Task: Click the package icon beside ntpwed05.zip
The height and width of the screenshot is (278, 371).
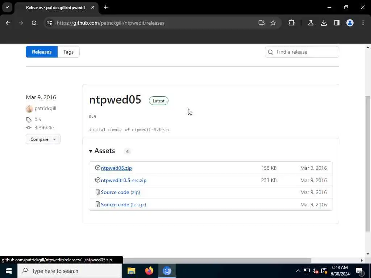Action: (x=97, y=168)
